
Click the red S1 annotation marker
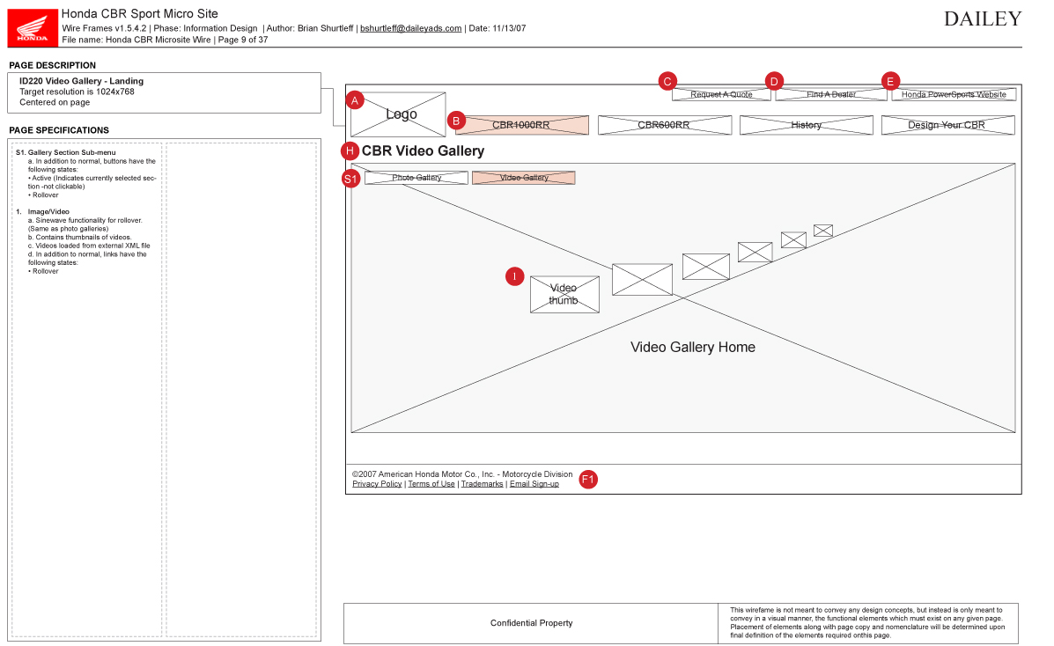click(x=351, y=179)
